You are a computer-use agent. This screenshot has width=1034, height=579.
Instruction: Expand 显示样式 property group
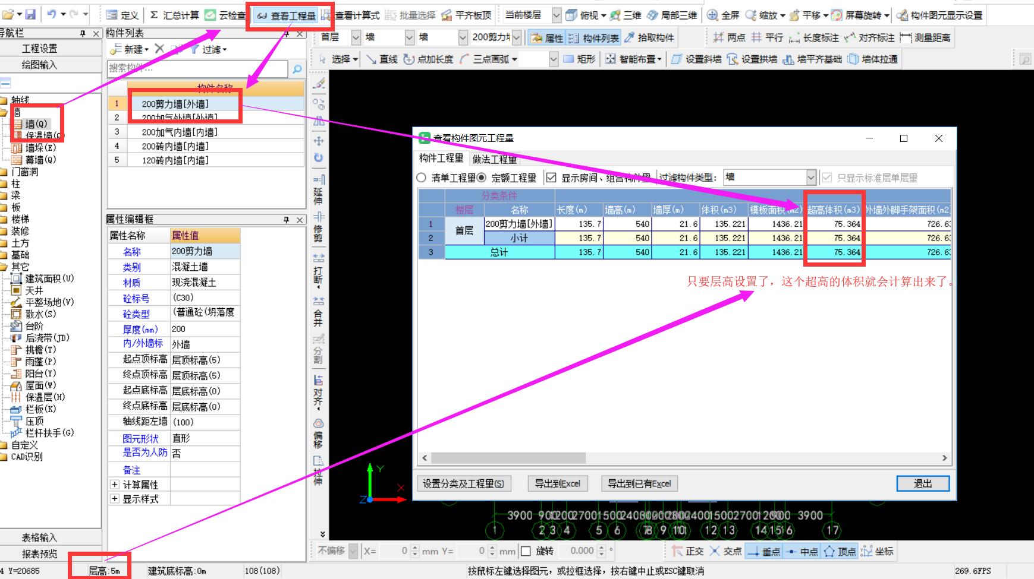[x=115, y=499]
